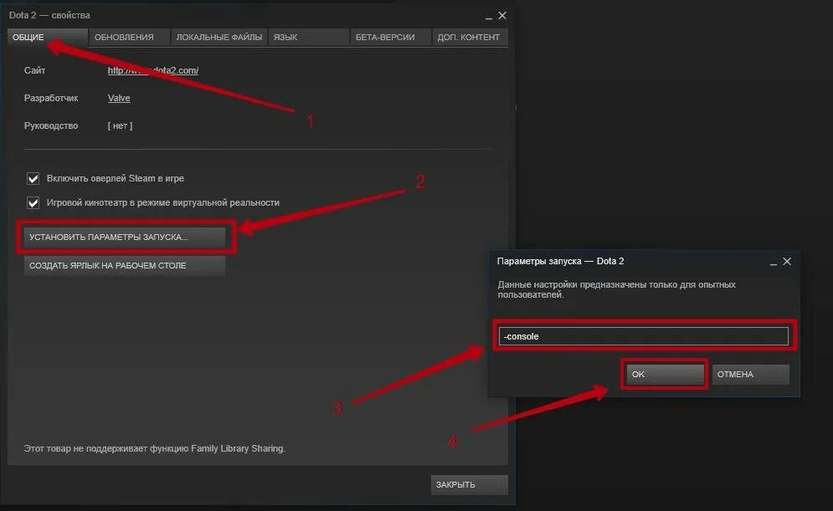Viewport: 833px width, 511px height.
Task: Toggle Включить оверлей Steam в игре checkbox
Action: click(x=33, y=178)
